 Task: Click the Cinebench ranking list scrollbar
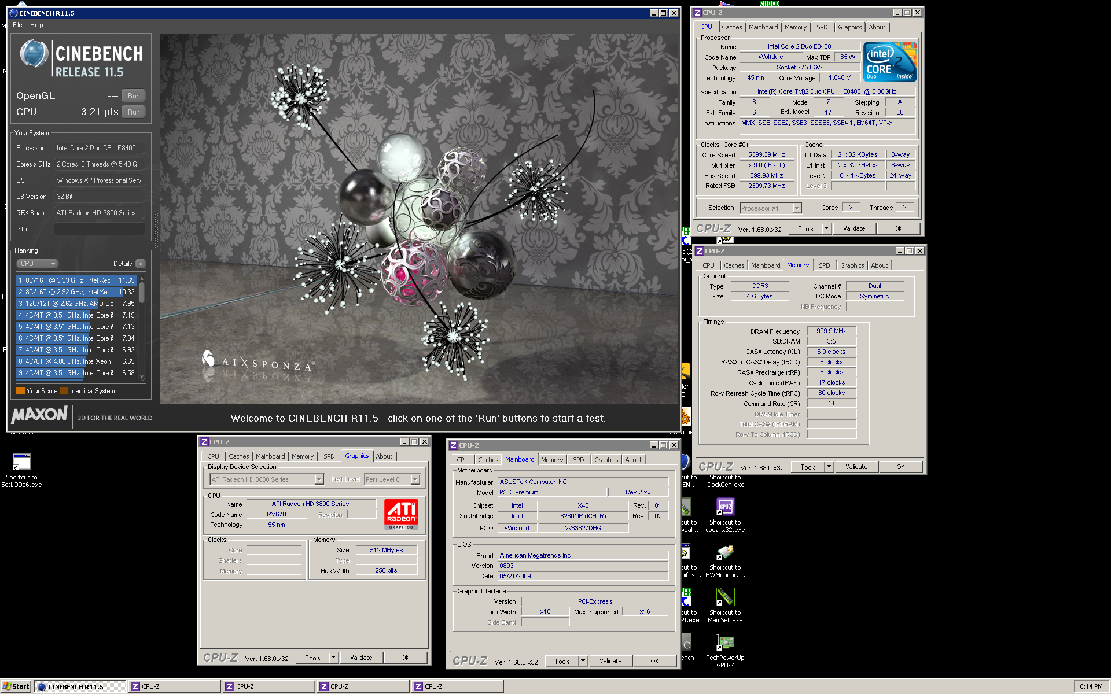(142, 327)
